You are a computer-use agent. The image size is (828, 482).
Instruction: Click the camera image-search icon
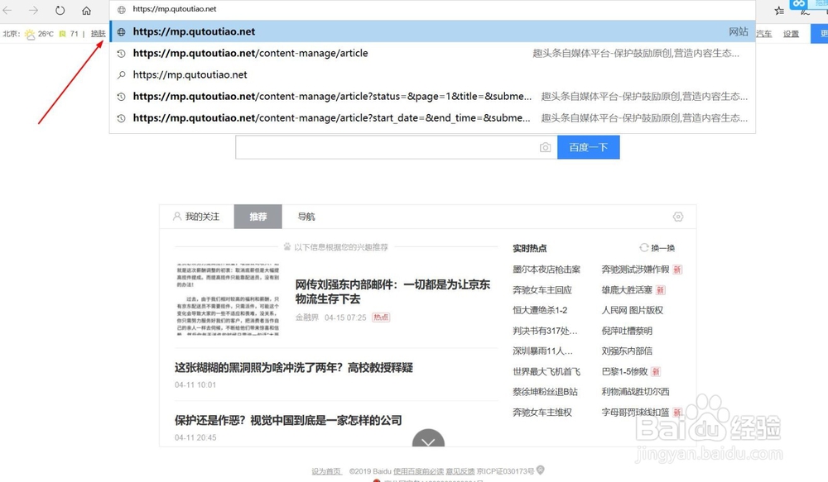[x=545, y=148]
